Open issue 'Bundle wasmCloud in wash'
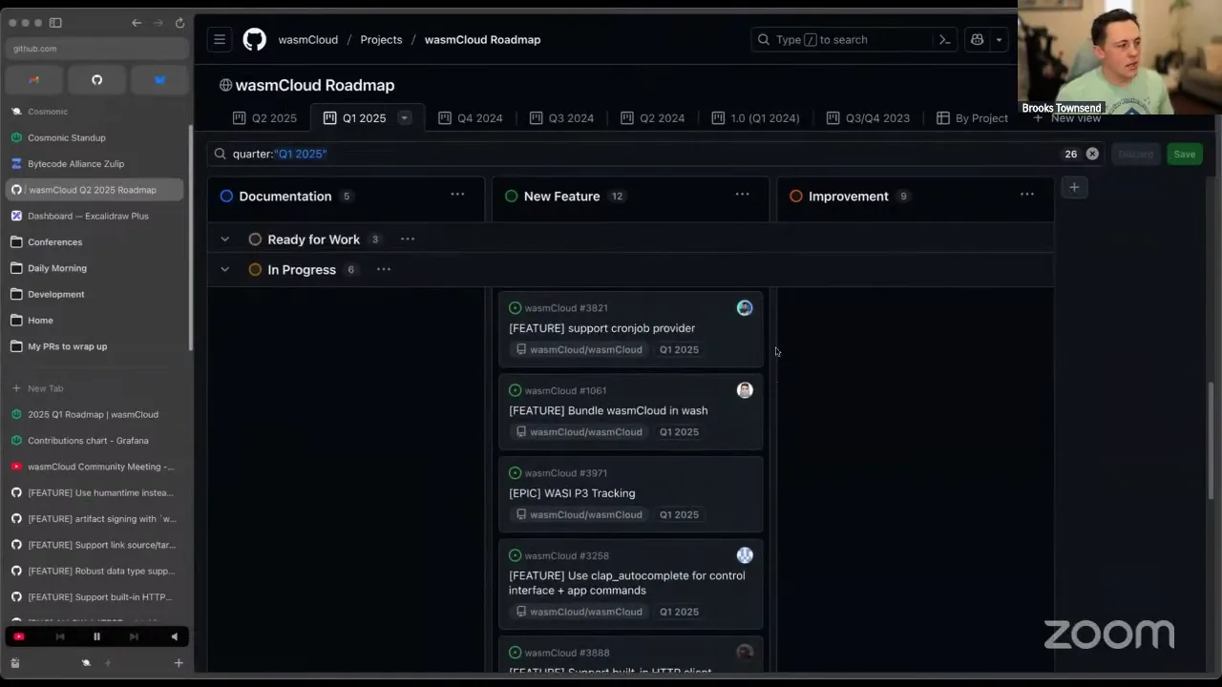 pos(608,410)
